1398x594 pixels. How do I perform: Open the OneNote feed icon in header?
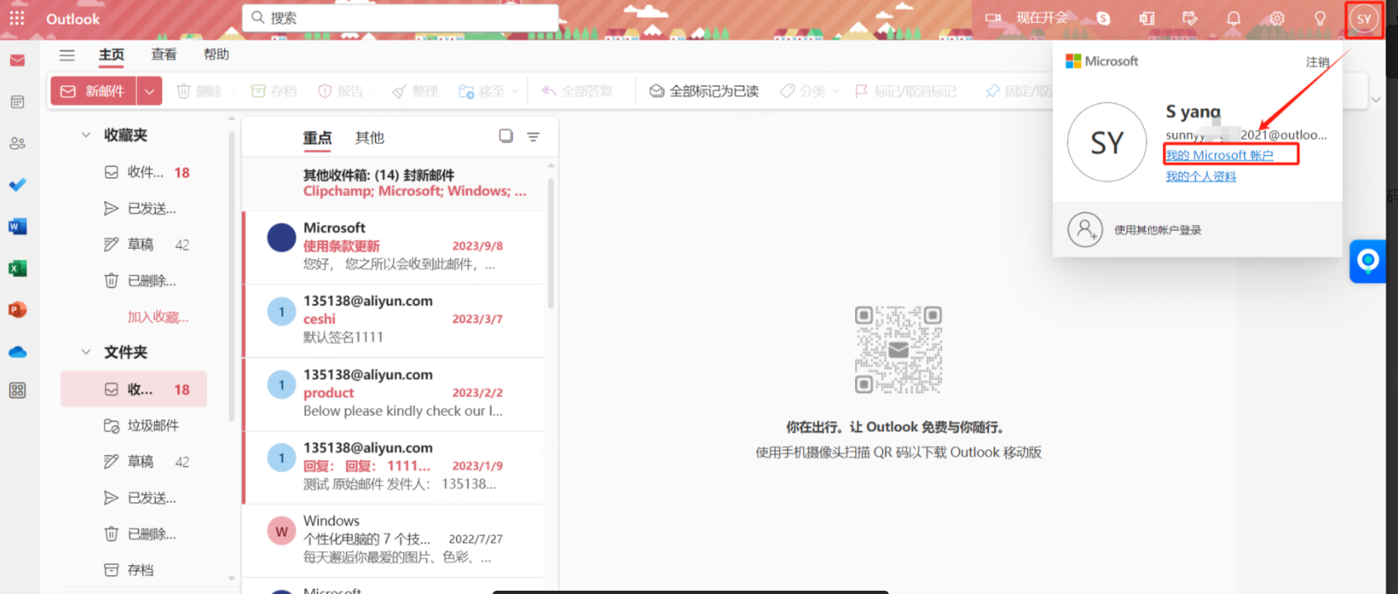1147,18
